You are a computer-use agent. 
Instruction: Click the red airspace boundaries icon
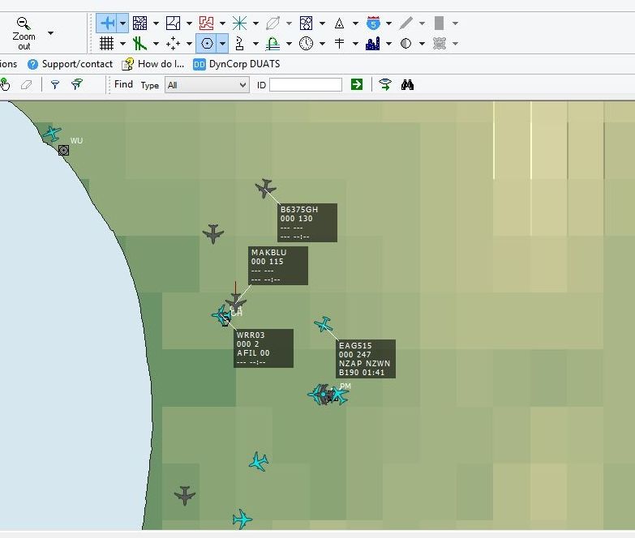click(x=206, y=23)
